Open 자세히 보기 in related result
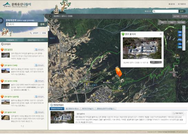Image resolution: width=188 pixels, height=135 pixels. coord(178,113)
